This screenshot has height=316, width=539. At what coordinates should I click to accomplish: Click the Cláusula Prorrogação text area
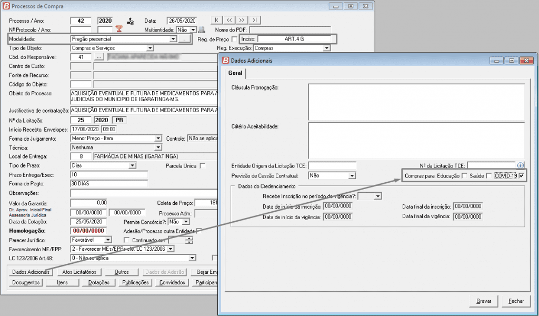click(416, 101)
